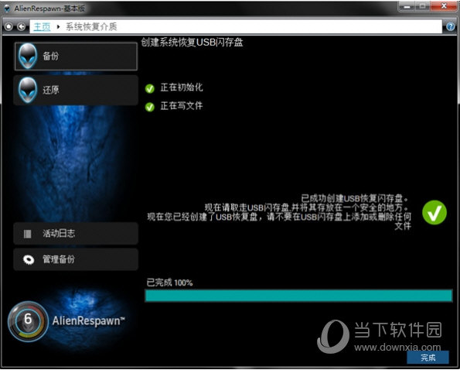Screen dimensions: 460x370
Task: Open help via the blue question mark icon
Action: pyautogui.click(x=450, y=27)
